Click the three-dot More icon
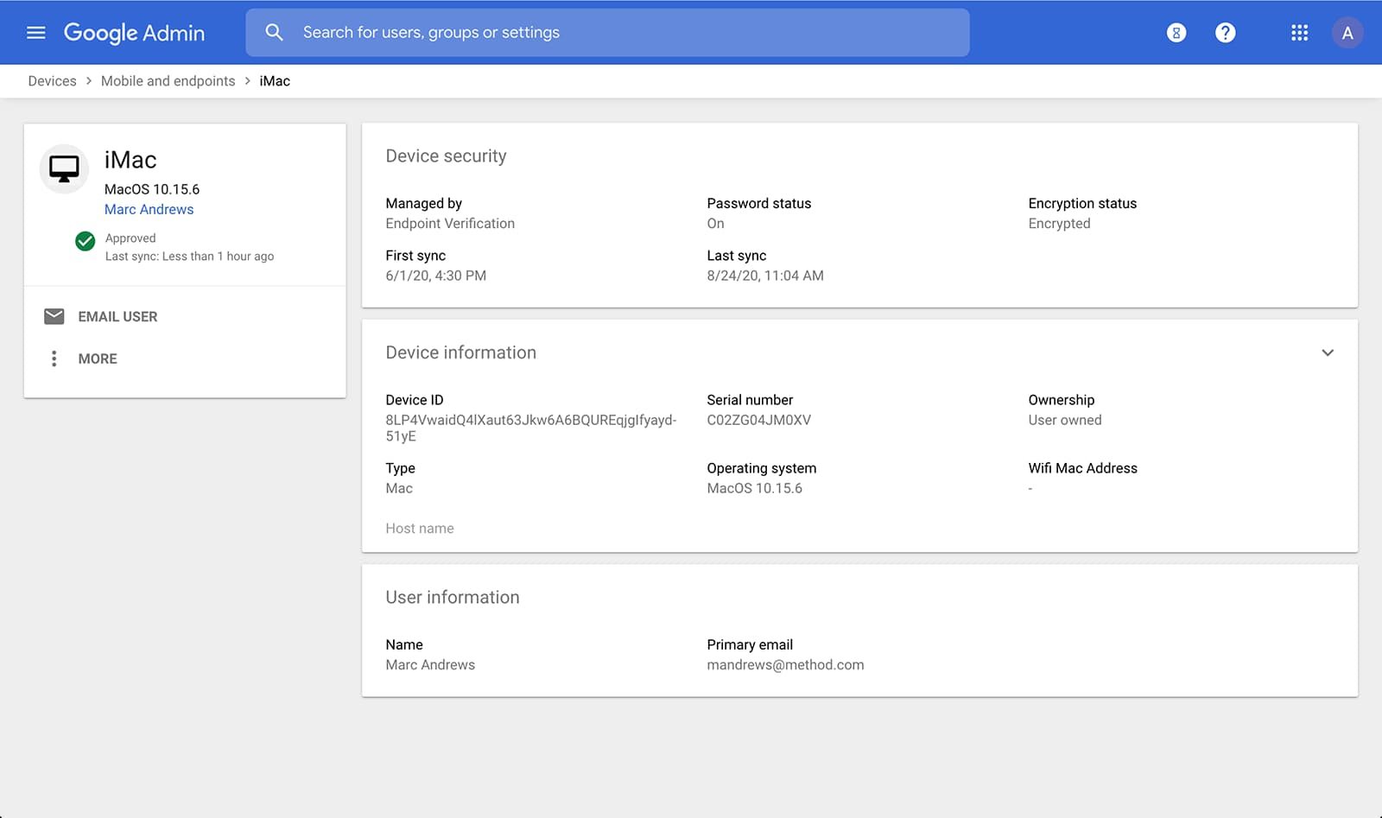Screen dimensions: 1382x818 pos(54,358)
